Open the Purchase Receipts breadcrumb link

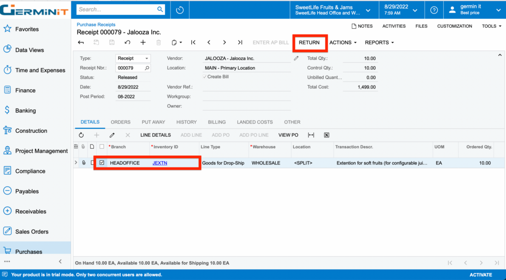click(x=96, y=25)
